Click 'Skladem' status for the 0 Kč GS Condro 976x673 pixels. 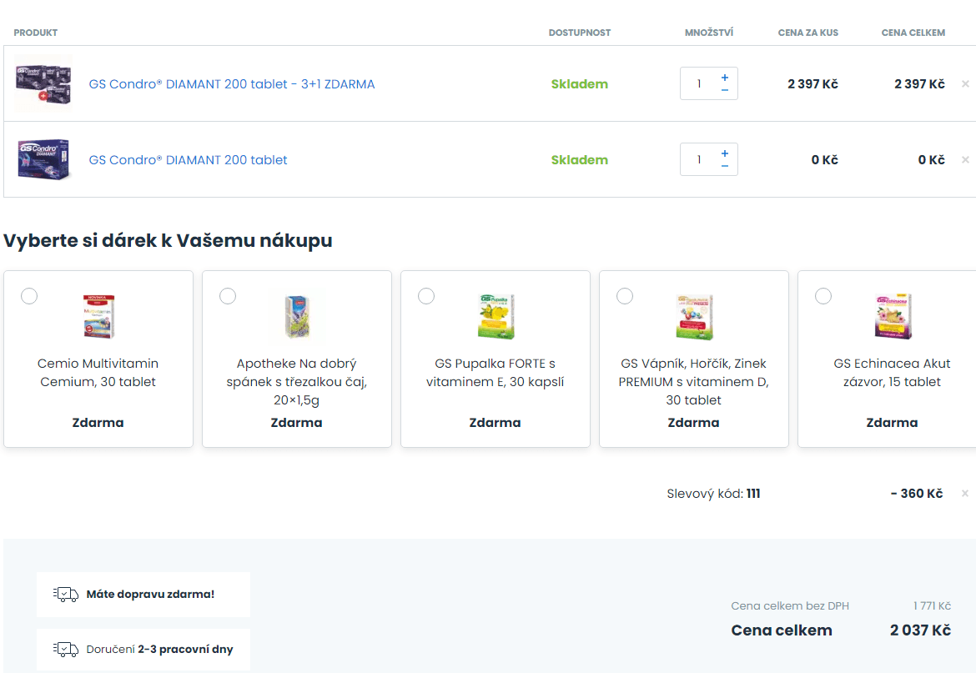tap(580, 160)
